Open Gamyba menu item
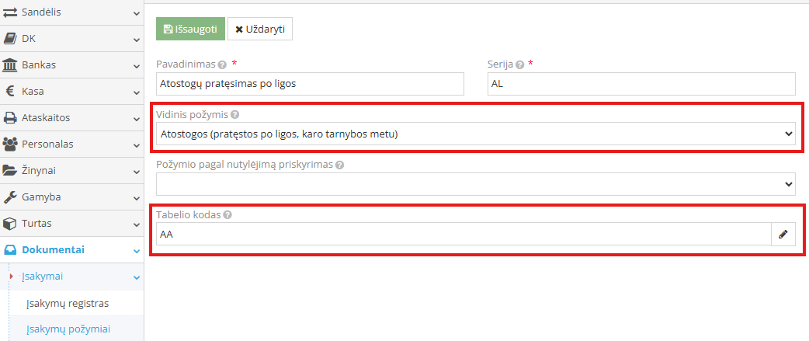 tap(71, 197)
